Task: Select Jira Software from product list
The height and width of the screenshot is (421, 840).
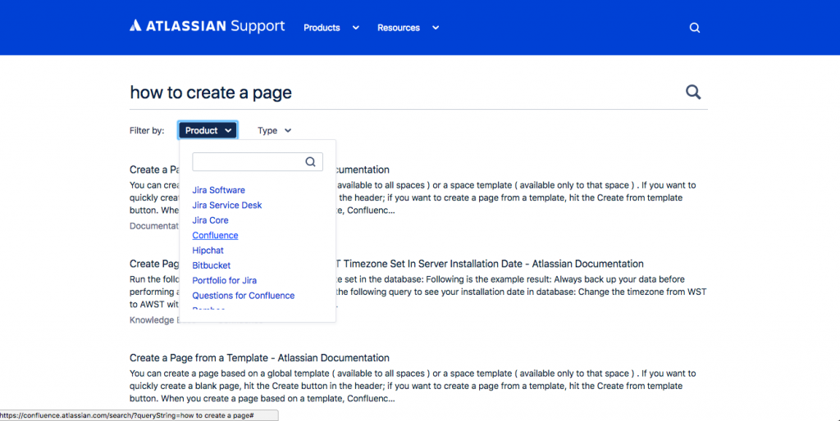Action: click(x=218, y=190)
